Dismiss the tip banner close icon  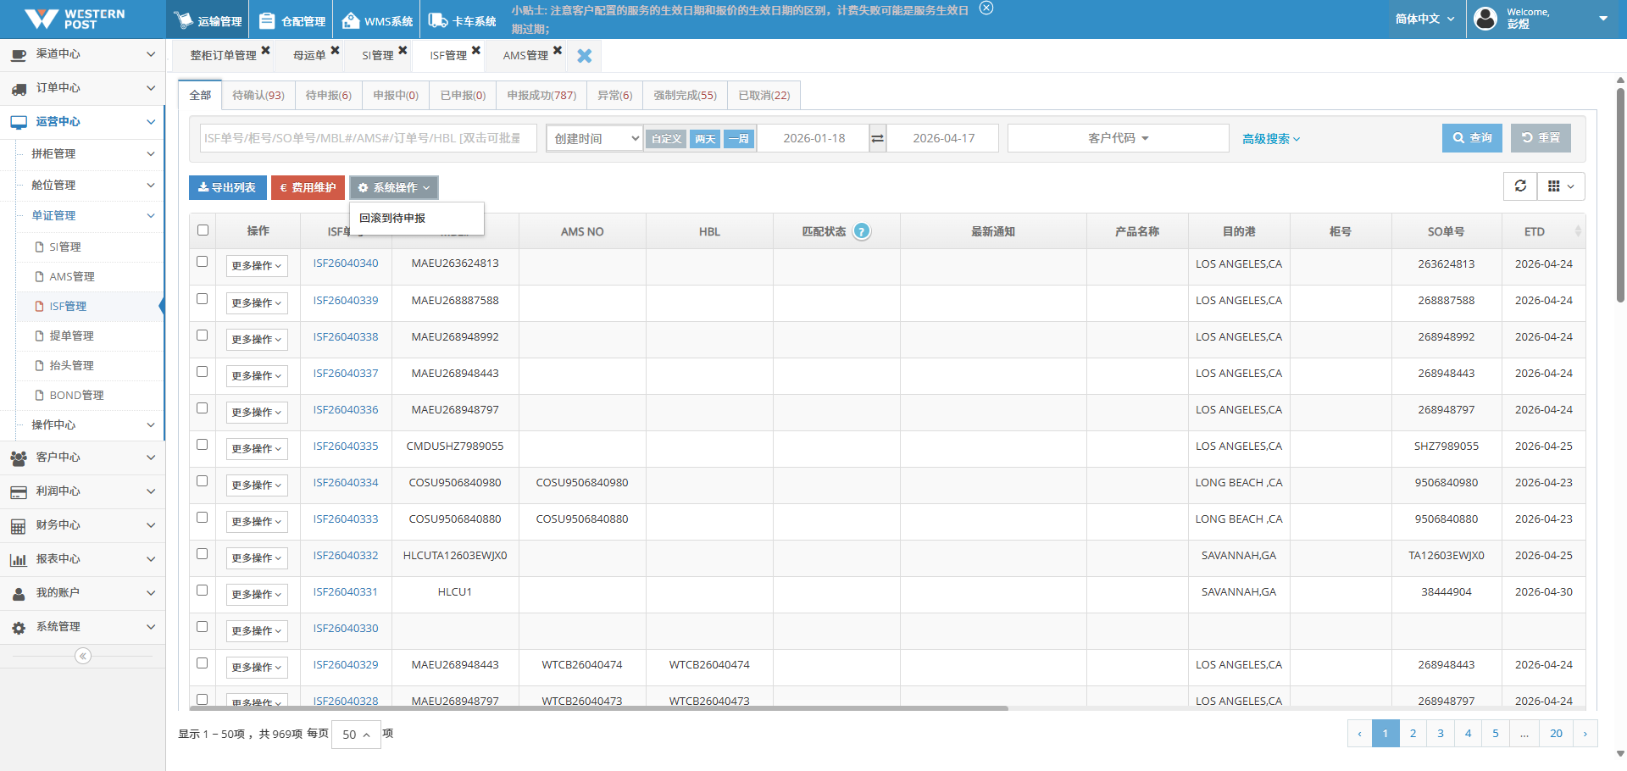point(986,8)
